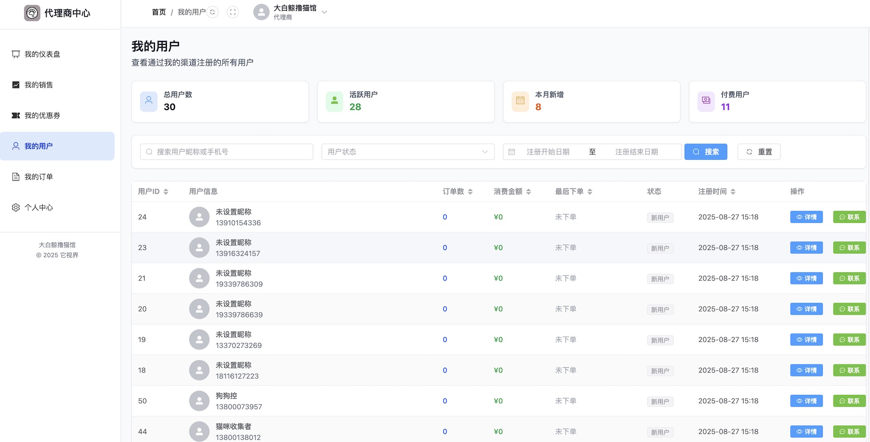The image size is (870, 442).
Task: Click the 本月新增 calendar icon
Action: pyautogui.click(x=520, y=101)
